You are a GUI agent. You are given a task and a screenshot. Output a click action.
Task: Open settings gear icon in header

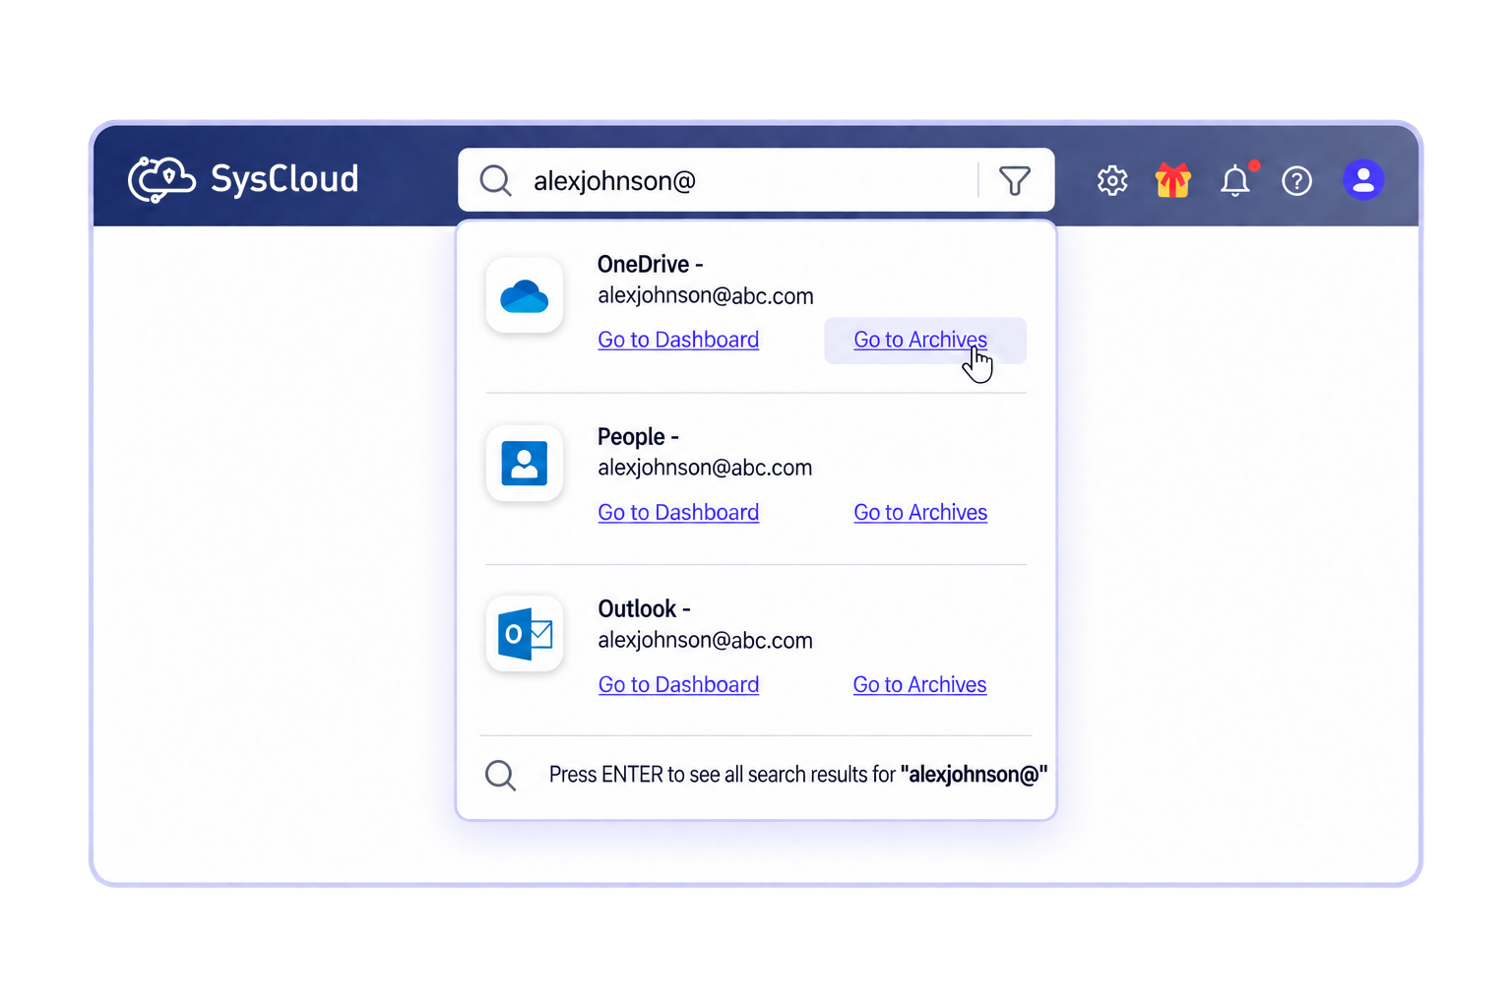1112,180
